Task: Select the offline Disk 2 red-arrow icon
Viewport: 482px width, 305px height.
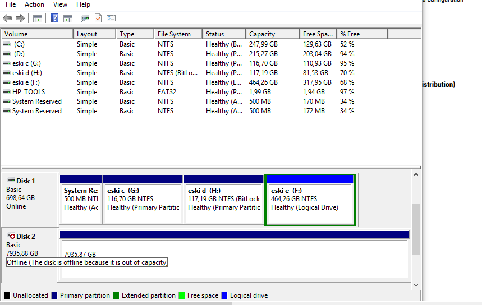Action: tap(11, 237)
